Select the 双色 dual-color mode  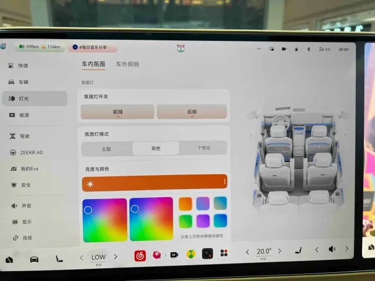click(x=156, y=148)
